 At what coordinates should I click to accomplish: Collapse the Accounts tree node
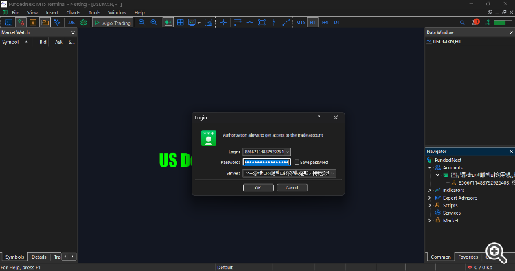click(430, 167)
